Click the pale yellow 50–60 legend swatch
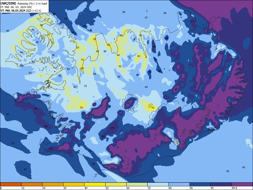253x190 pixels. (116, 184)
